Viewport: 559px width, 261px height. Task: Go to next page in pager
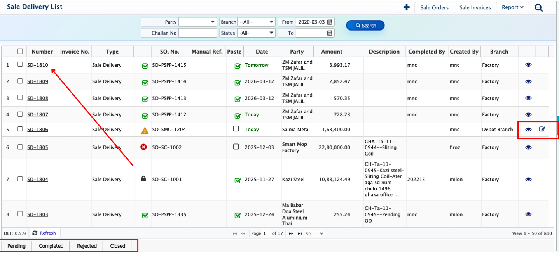[291, 233]
